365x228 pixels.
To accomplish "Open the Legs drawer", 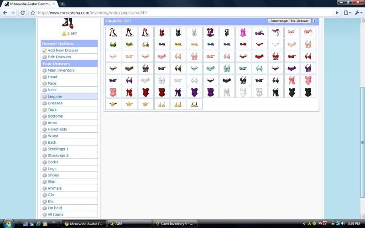I will 52,168.
